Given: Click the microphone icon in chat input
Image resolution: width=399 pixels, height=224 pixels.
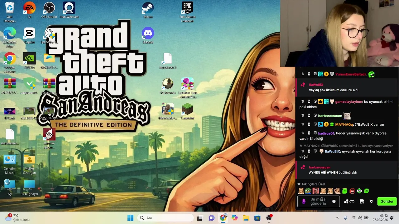Looking at the screenshot, I should tap(304, 202).
